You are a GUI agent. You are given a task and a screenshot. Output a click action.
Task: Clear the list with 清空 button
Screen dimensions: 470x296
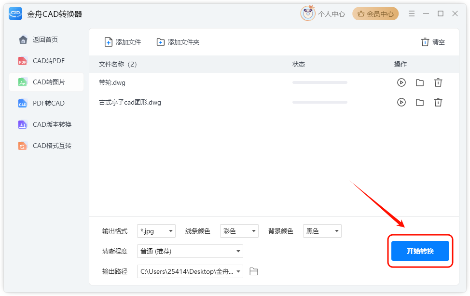click(x=433, y=42)
